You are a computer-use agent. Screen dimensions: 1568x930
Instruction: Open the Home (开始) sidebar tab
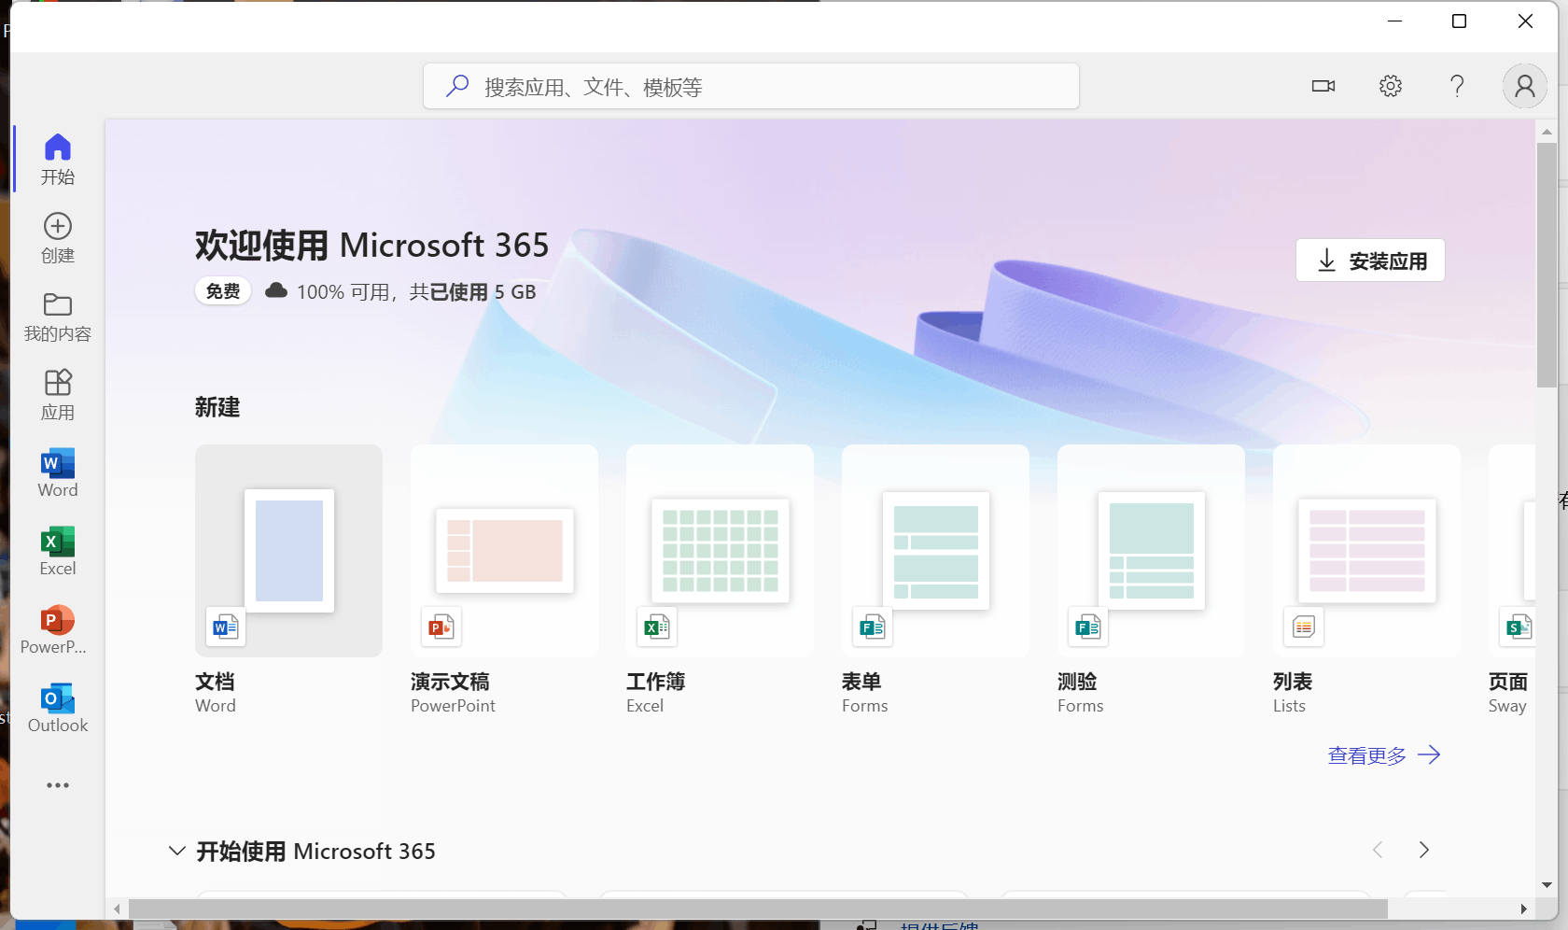(58, 159)
